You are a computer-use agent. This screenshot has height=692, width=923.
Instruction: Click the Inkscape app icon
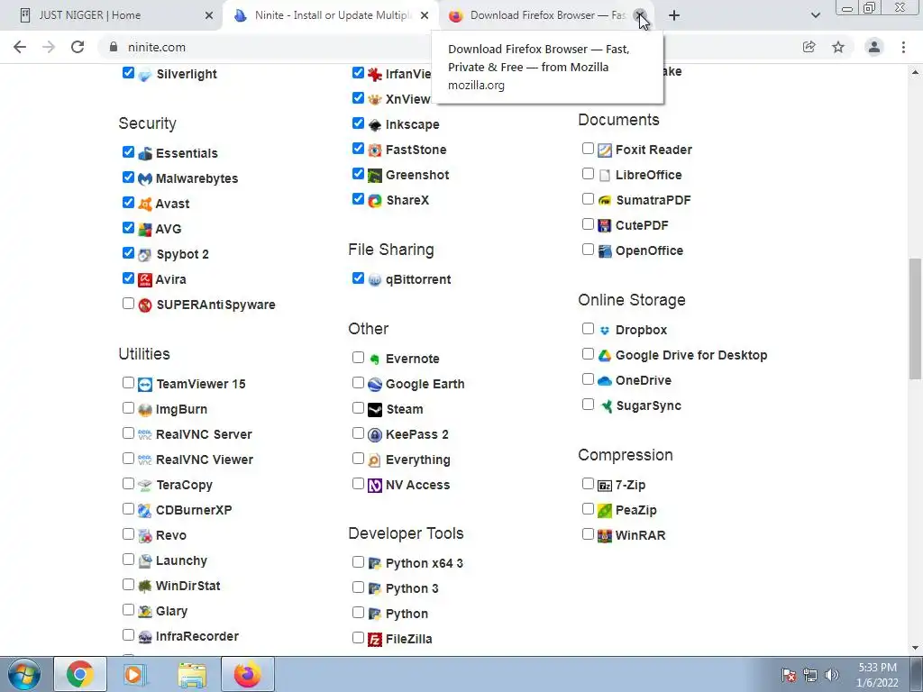[x=375, y=124]
